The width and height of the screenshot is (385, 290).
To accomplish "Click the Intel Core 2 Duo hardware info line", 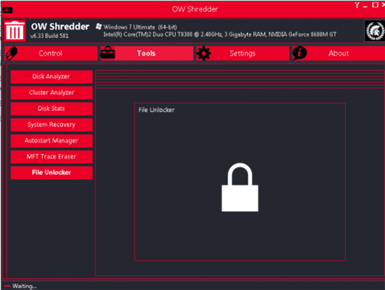I will pyautogui.click(x=219, y=35).
